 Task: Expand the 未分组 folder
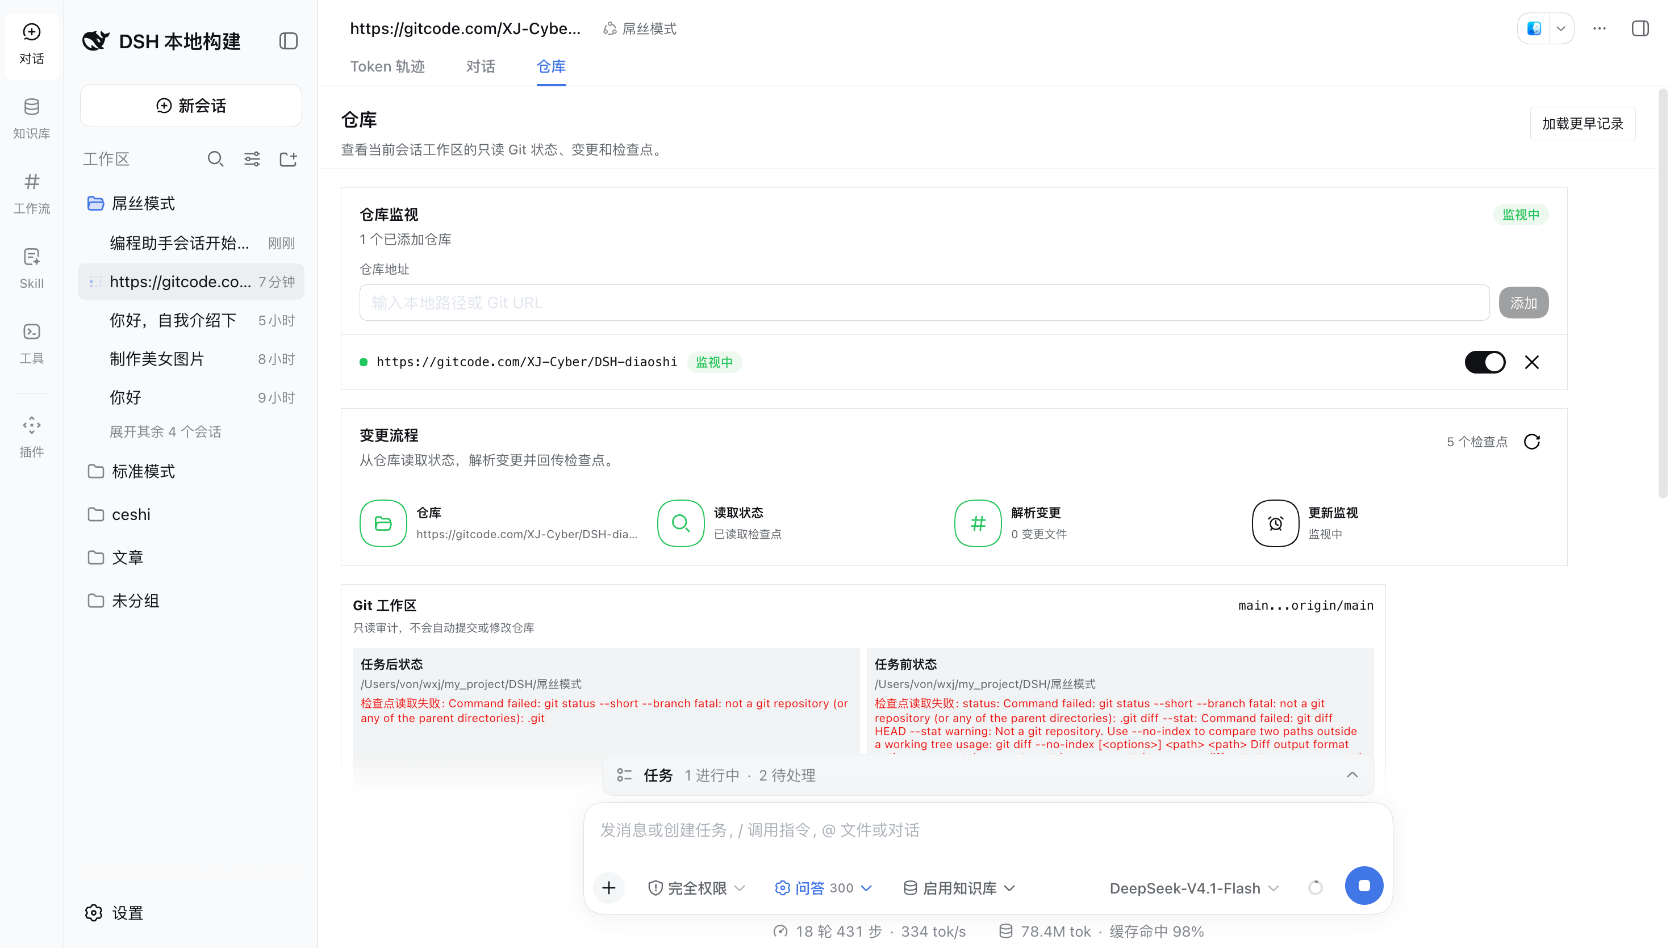(x=191, y=601)
